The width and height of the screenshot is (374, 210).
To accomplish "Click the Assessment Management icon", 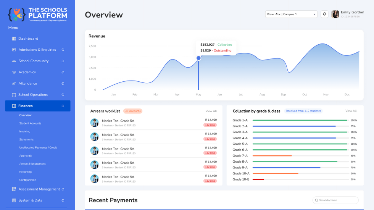I will tap(14, 189).
